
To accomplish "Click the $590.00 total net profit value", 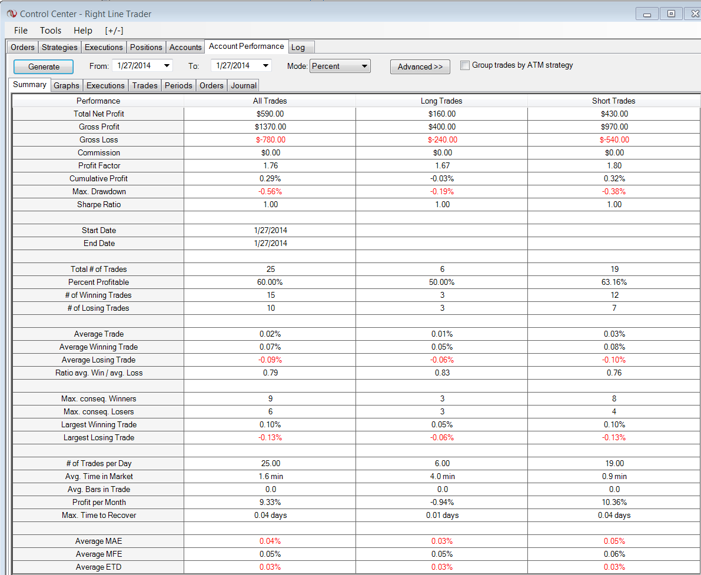I will pos(271,114).
